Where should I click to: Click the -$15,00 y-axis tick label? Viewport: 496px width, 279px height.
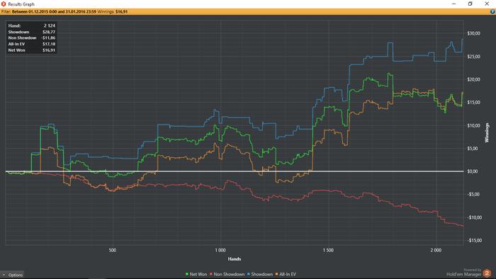[x=475, y=240]
